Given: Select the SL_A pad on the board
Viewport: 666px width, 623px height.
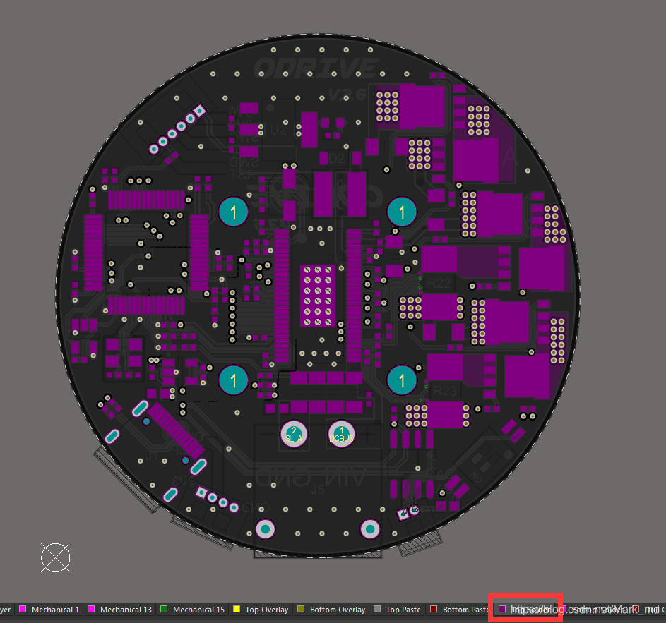Looking at the screenshot, I should pyautogui.click(x=295, y=433).
